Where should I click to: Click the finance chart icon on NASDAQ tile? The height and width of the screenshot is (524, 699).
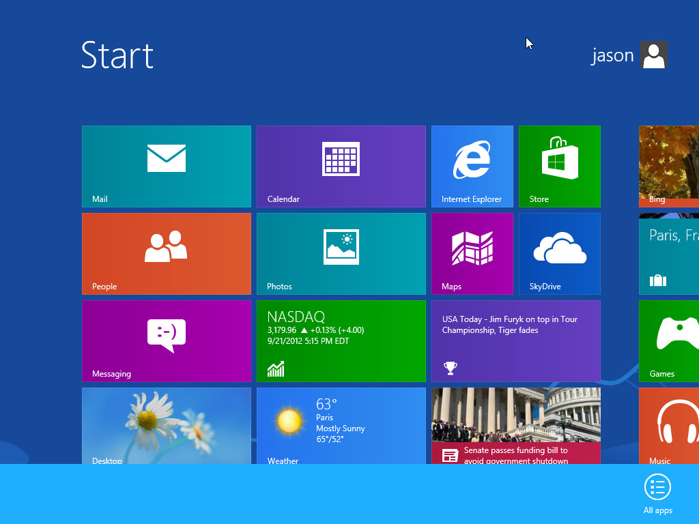[x=276, y=368]
